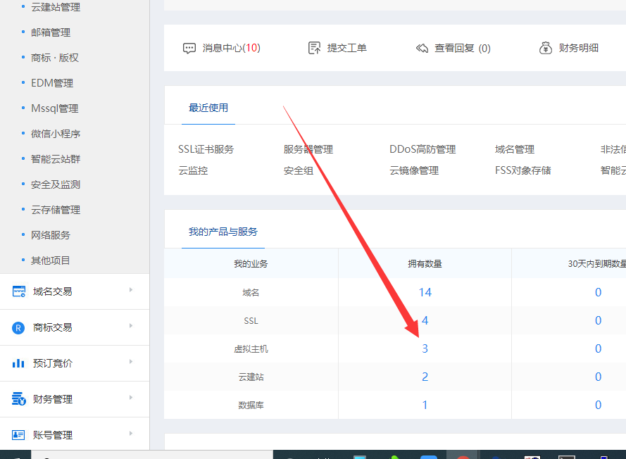626x459 pixels.
Task: Click the 账号管理 ID card icon
Action: 19,435
